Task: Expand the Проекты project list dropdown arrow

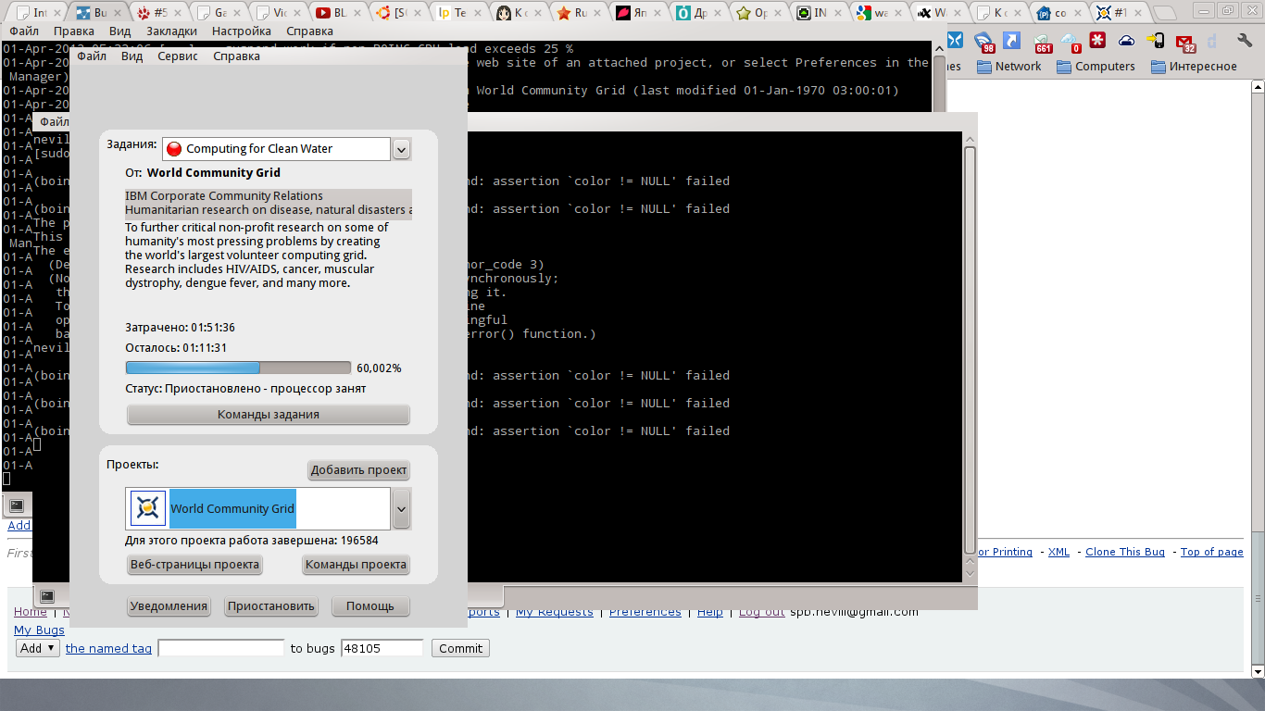Action: [401, 508]
